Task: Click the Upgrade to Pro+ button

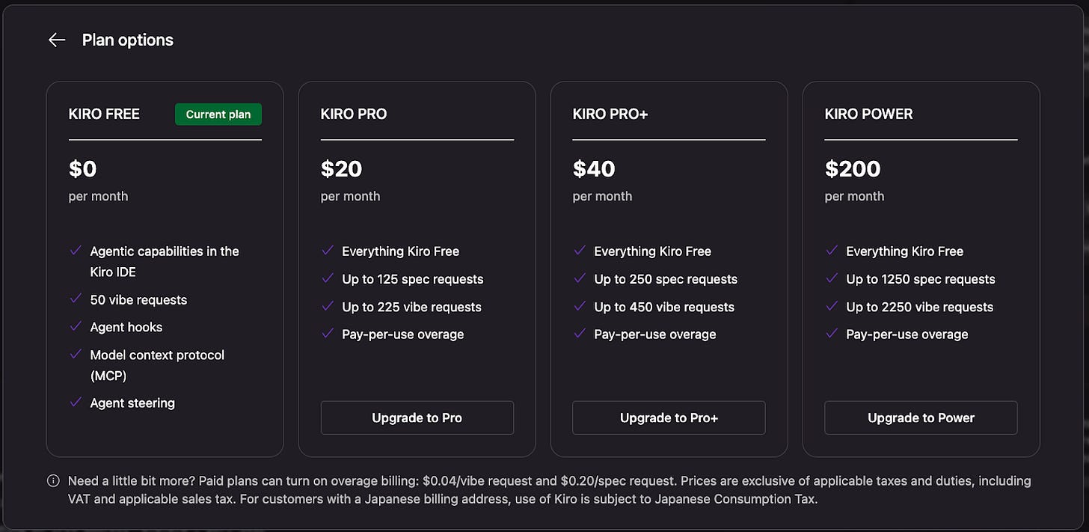Action: pyautogui.click(x=669, y=418)
